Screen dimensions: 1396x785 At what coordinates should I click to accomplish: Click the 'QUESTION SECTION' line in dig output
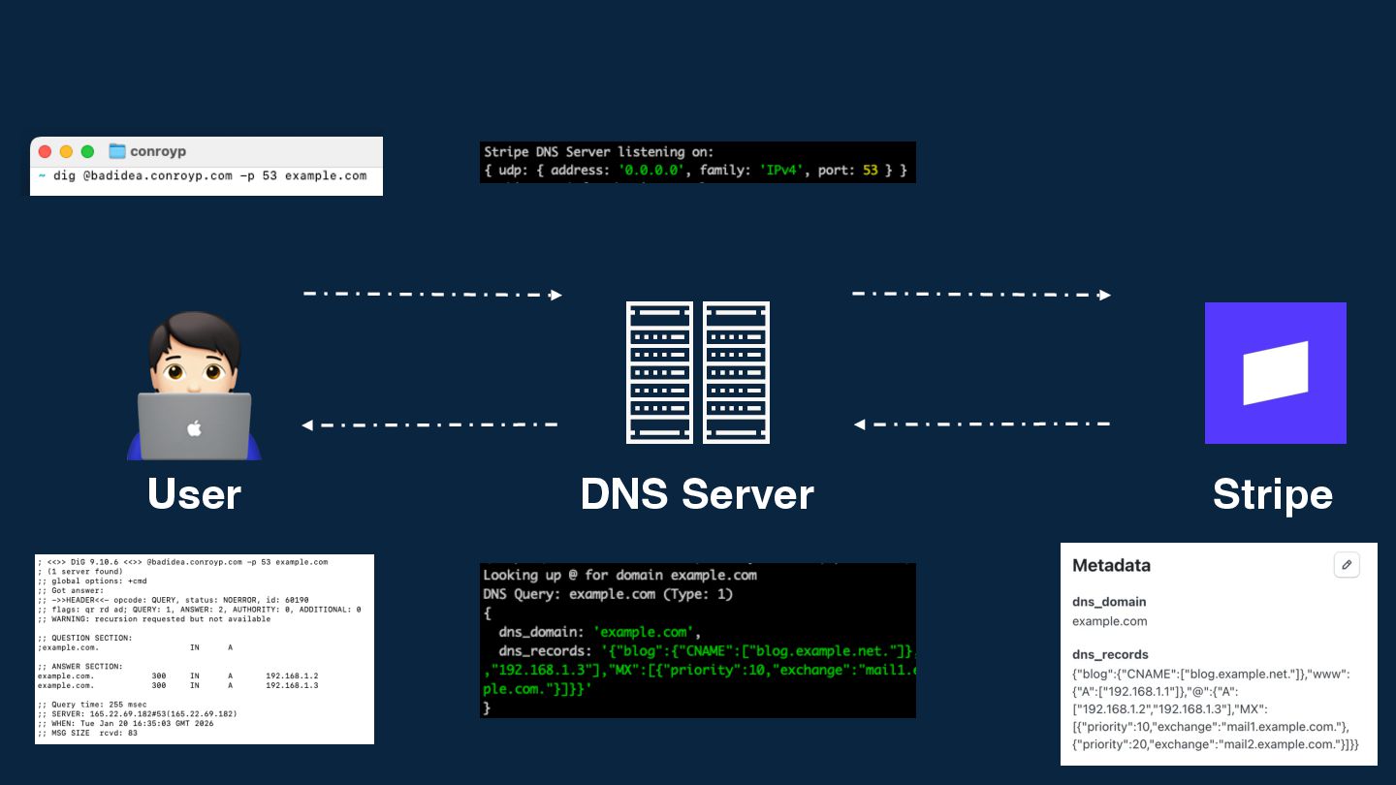pos(85,638)
